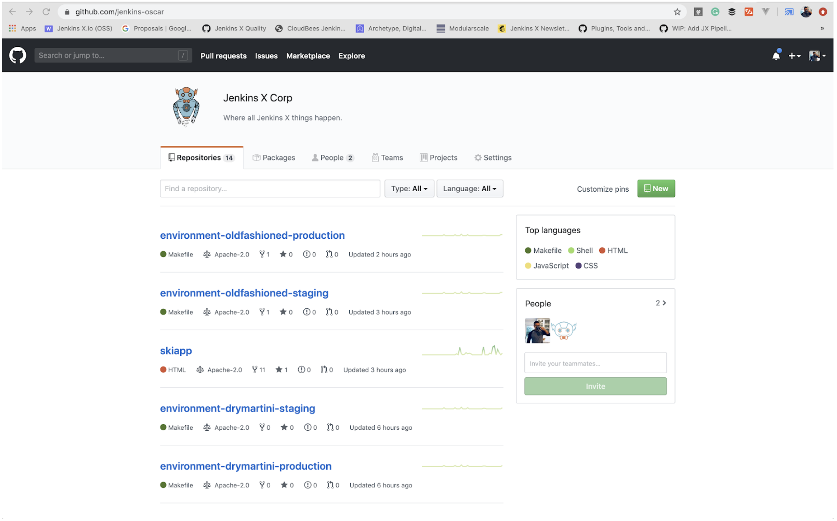Click the Apache-2.0 license on skiapp
The image size is (837, 521).
coord(219,370)
